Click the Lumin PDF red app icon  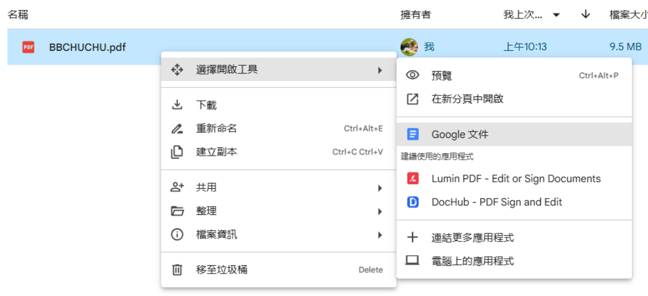pos(413,179)
